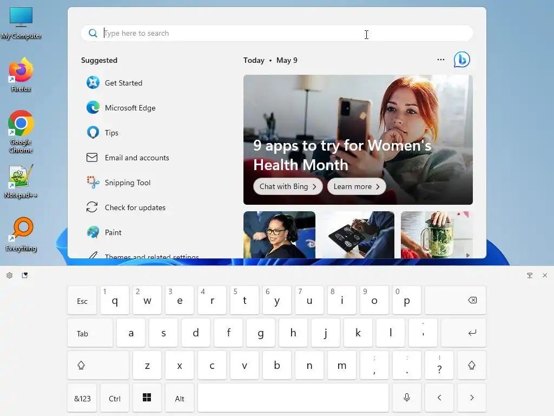Click the search magnifier icon
Screen dimensions: 554x416
tap(93, 33)
